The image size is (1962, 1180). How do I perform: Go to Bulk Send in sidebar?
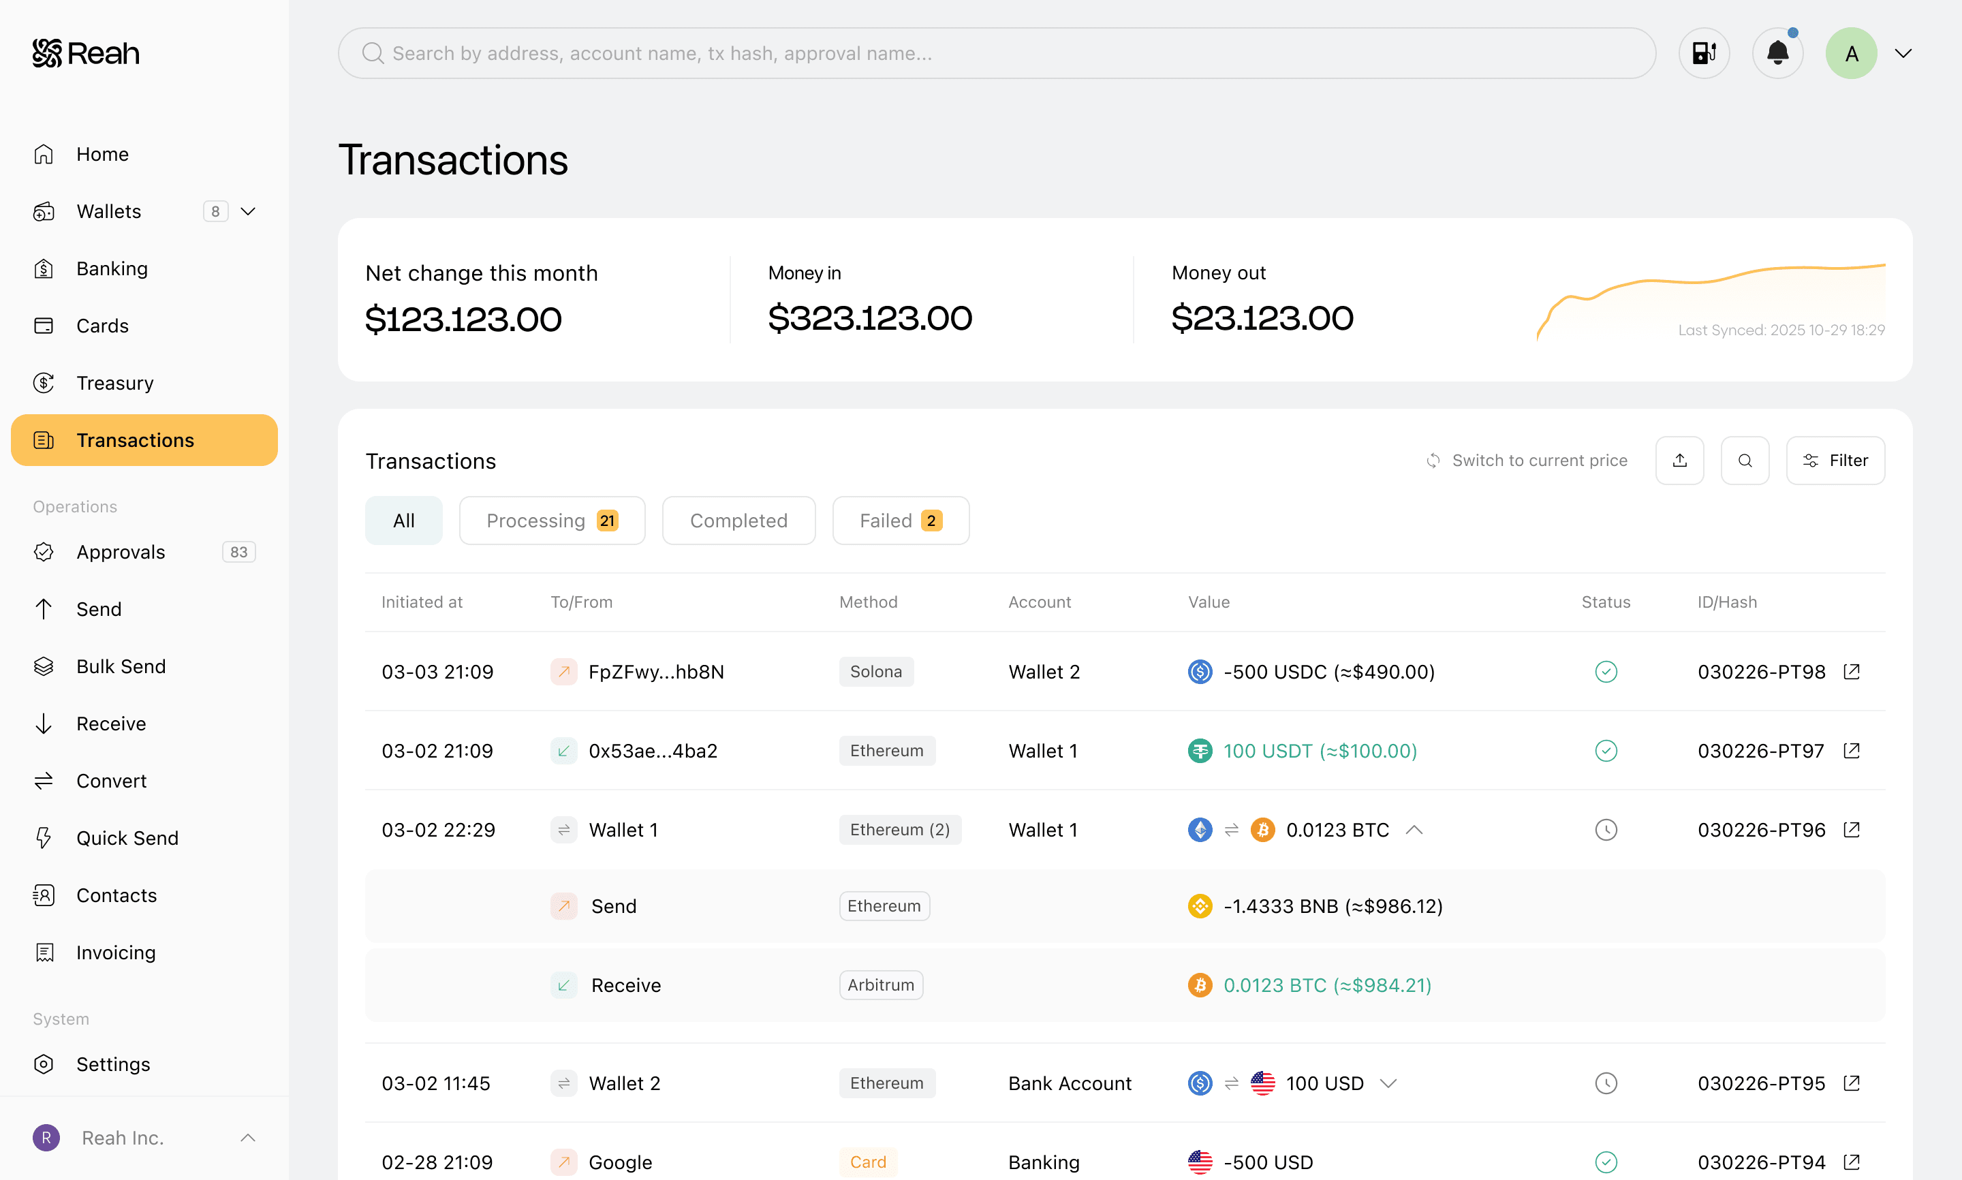pos(121,666)
